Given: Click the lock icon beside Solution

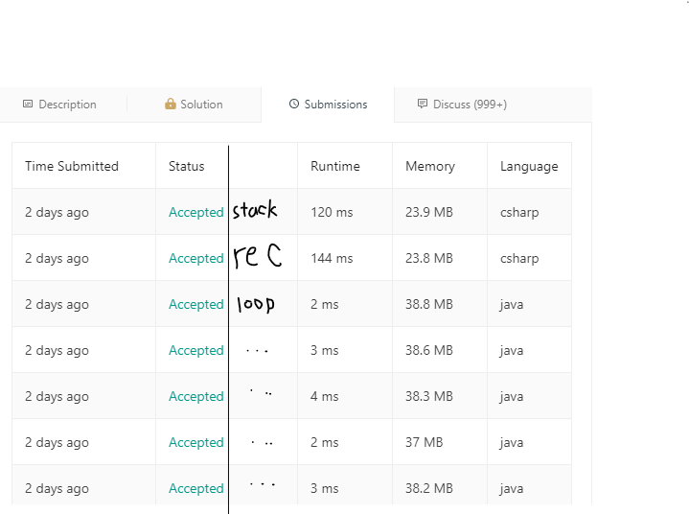Looking at the screenshot, I should [x=170, y=104].
